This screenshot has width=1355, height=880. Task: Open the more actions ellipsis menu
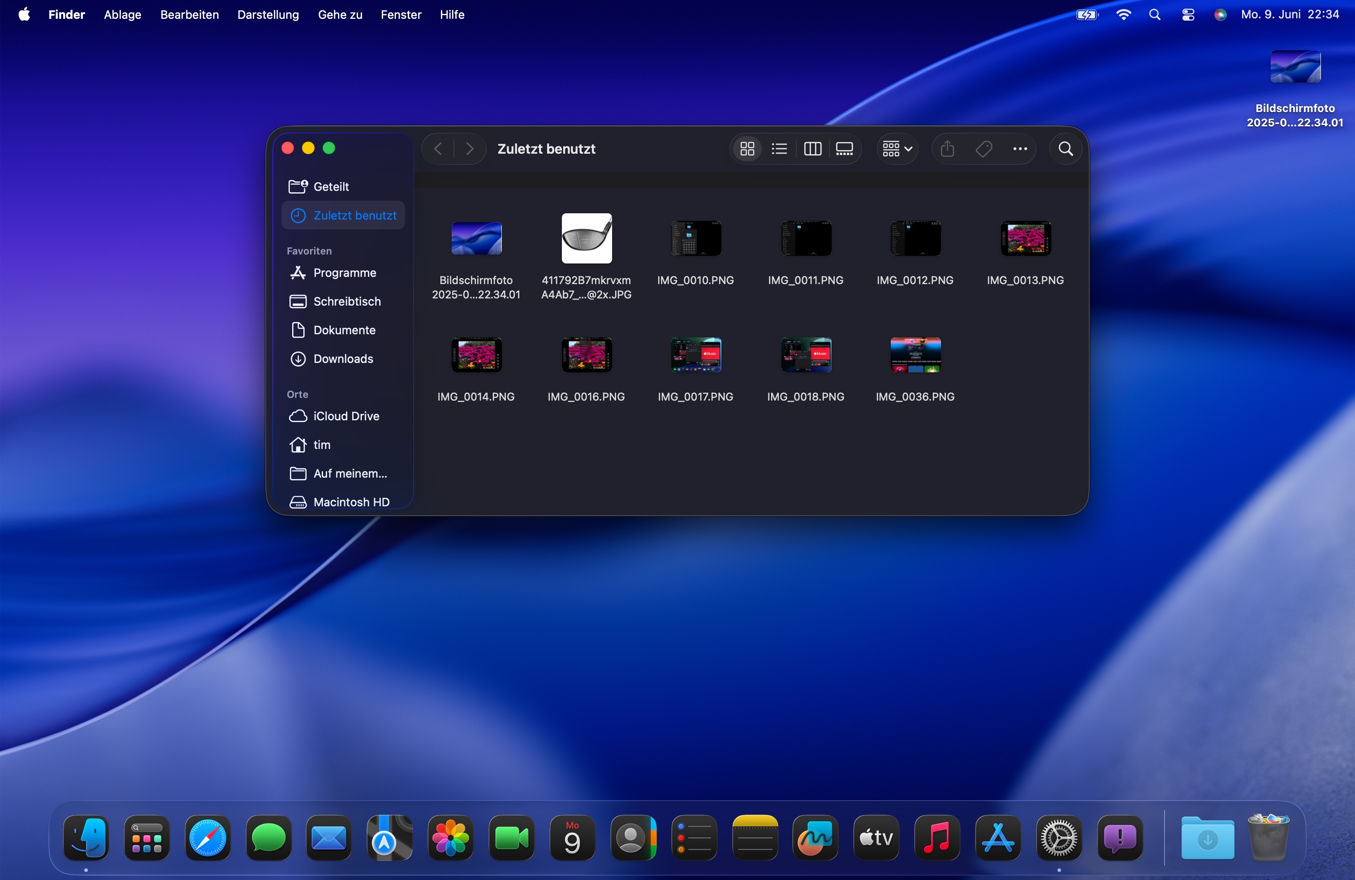(x=1020, y=149)
